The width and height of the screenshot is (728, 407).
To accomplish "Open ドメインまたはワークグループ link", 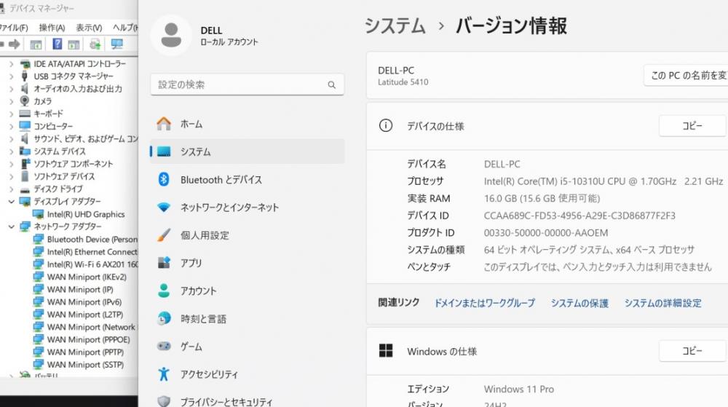I will coord(484,303).
